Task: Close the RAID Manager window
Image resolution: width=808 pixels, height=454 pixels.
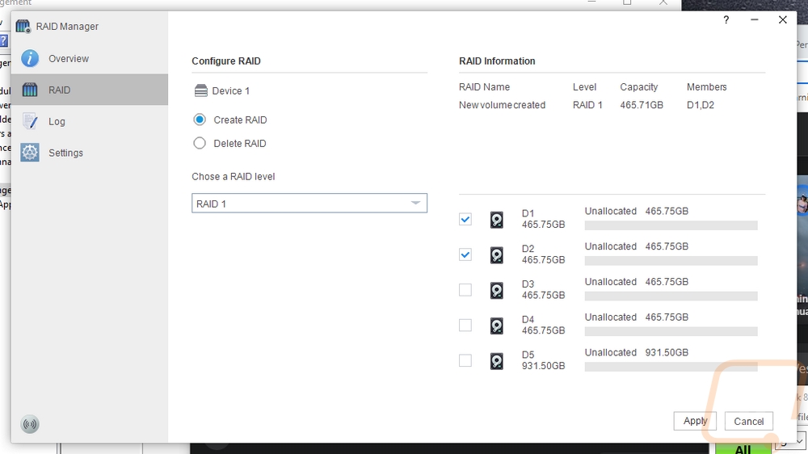Action: pos(782,19)
